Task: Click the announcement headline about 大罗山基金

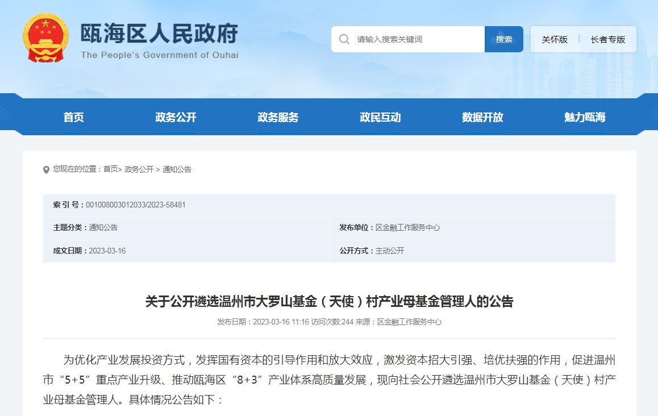Action: (x=329, y=301)
